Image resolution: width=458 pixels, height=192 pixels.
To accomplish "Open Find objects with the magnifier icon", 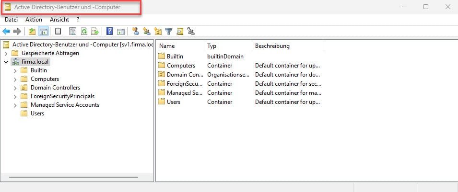I will 180,31.
